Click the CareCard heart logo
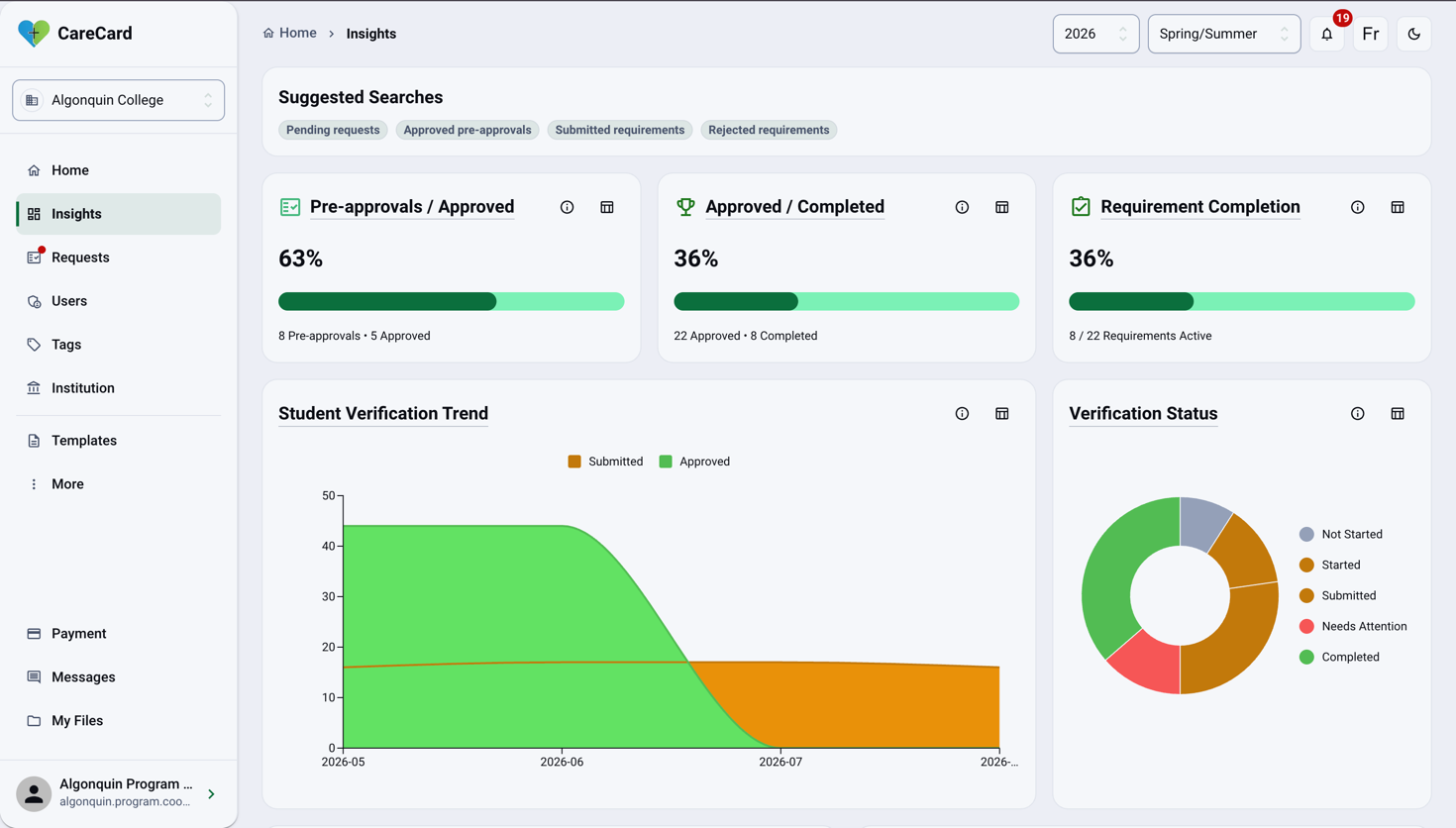Image resolution: width=1456 pixels, height=828 pixels. point(34,34)
